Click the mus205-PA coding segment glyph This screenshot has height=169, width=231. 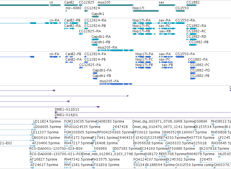[x=116, y=84]
